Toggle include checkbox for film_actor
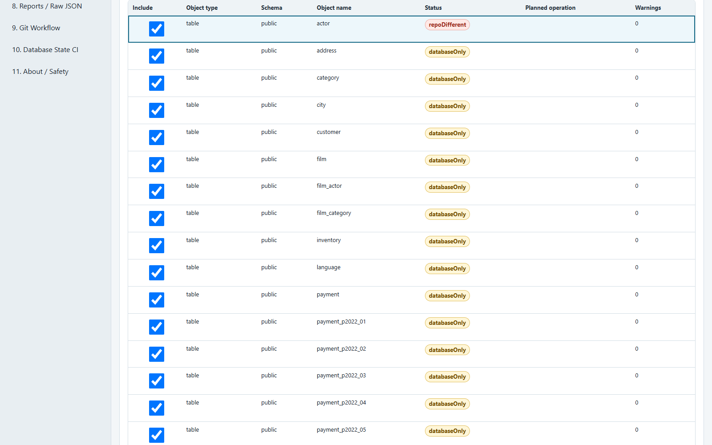 click(x=157, y=191)
